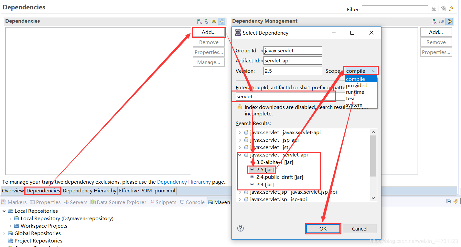461x247 pixels.
Task: Switch to the Overview editor tab
Action: (13, 190)
